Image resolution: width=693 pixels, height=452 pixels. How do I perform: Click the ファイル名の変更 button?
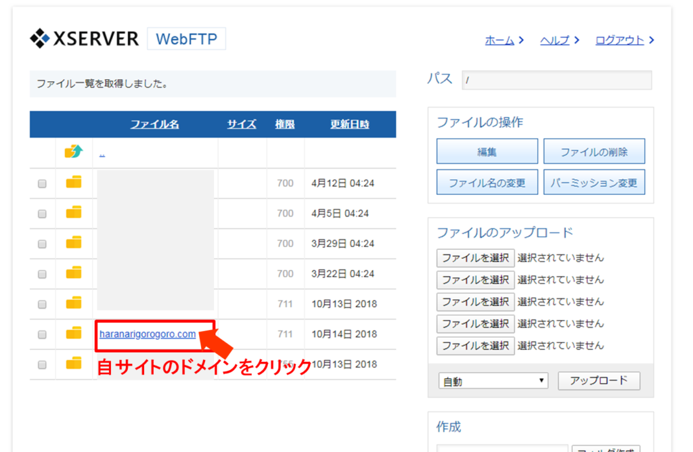tap(487, 183)
